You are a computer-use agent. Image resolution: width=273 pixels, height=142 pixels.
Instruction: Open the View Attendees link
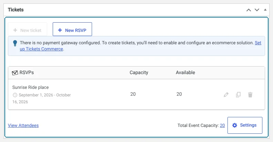pyautogui.click(x=23, y=126)
